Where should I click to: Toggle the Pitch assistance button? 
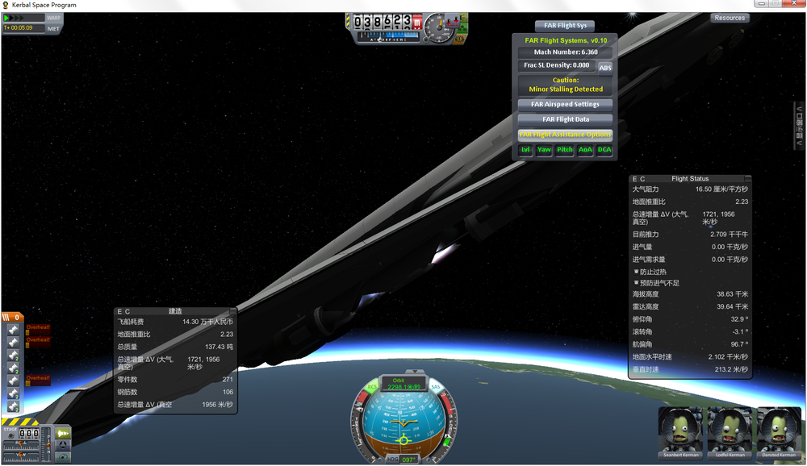[x=565, y=150]
